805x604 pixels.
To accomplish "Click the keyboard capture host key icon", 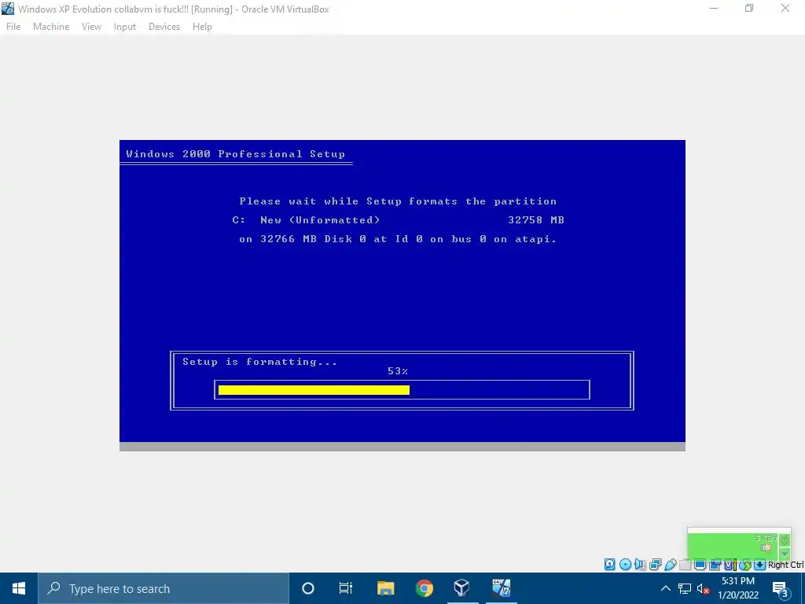I will tap(760, 565).
